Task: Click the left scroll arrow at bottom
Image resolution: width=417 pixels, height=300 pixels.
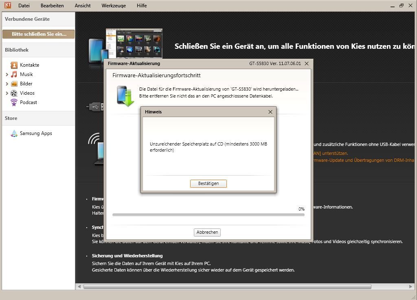Action: tap(79, 287)
